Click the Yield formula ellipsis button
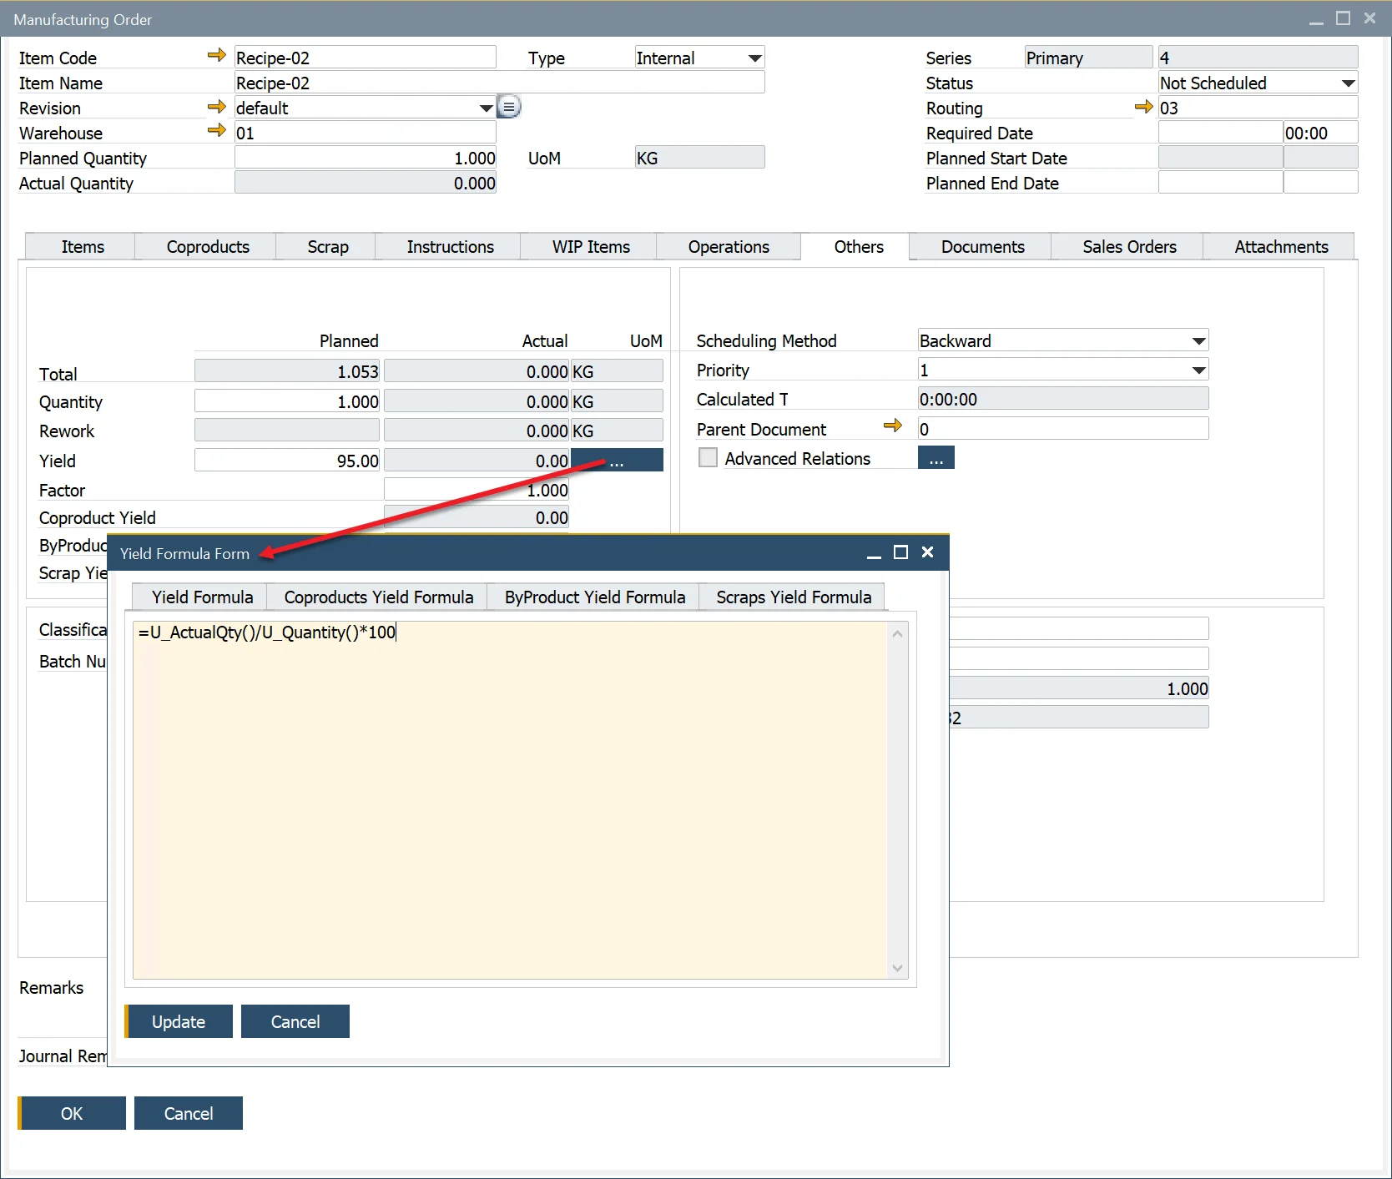This screenshot has width=1392, height=1179. (617, 461)
